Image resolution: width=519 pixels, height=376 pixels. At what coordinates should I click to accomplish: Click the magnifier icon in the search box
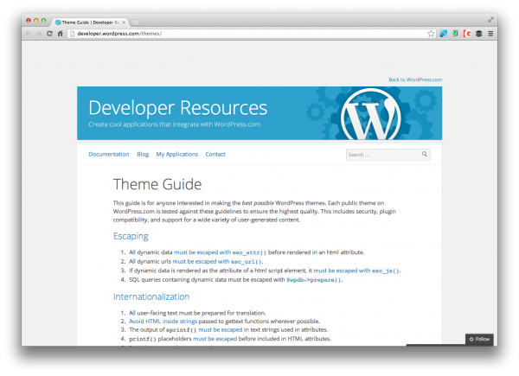click(x=425, y=155)
